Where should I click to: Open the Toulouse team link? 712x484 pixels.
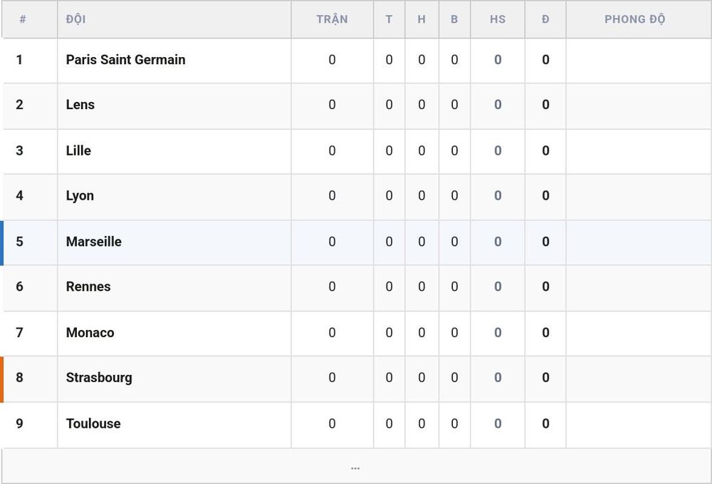pyautogui.click(x=93, y=423)
